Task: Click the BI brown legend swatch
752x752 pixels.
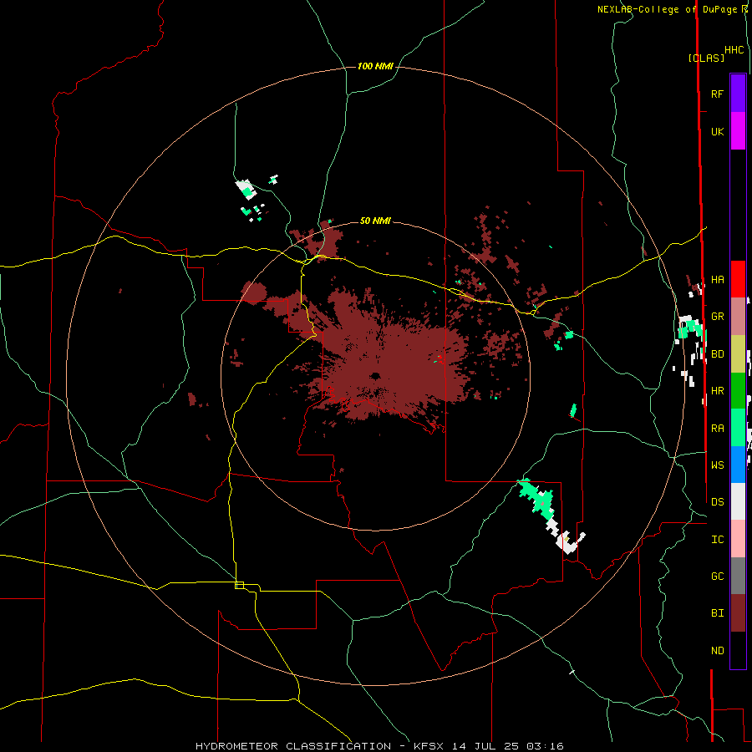Action: pyautogui.click(x=738, y=613)
